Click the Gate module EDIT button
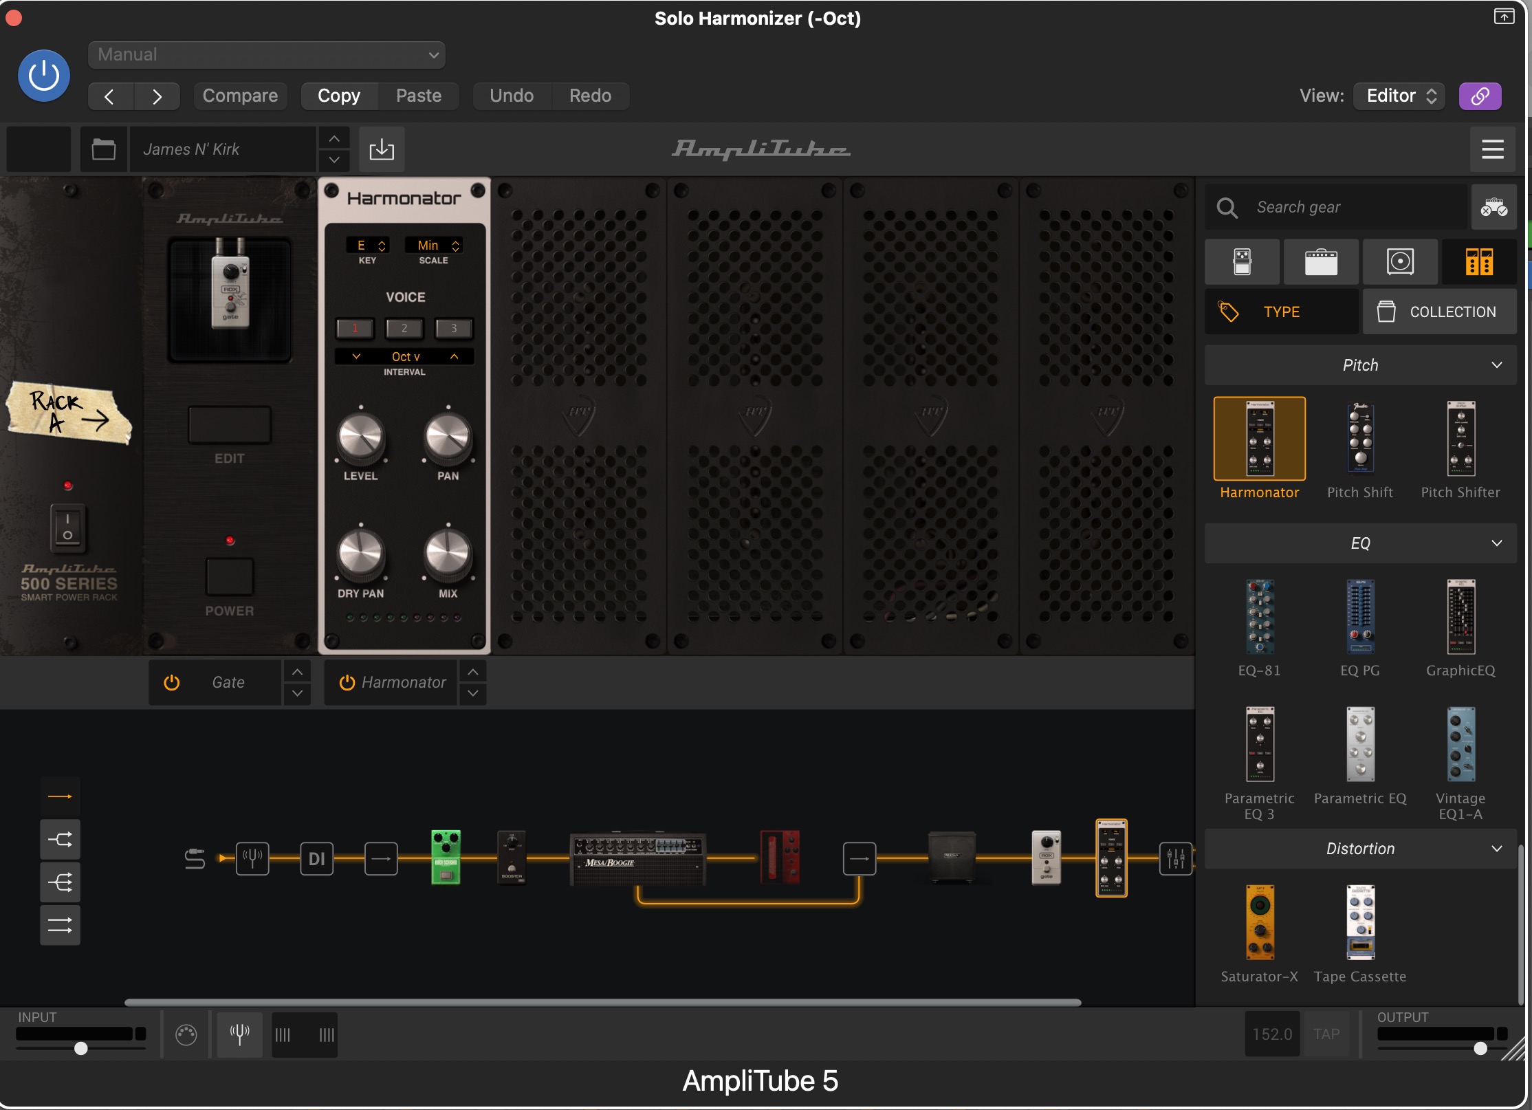The height and width of the screenshot is (1110, 1532). coord(230,425)
